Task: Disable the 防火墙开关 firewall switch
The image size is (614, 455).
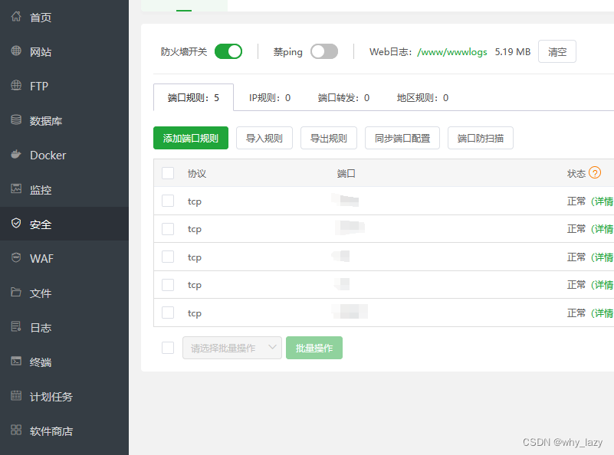Action: point(229,51)
